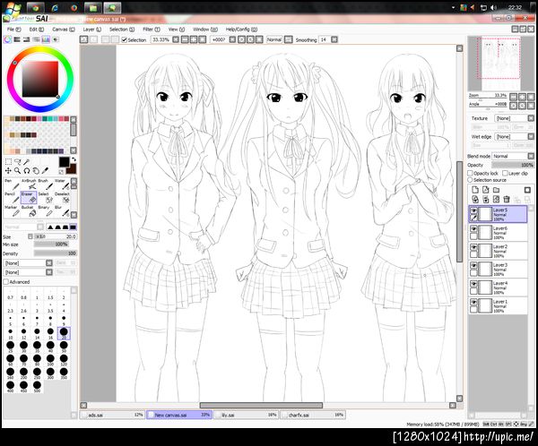Enable the Advanced brush settings checkbox
Image resolution: width=538 pixels, height=446 pixels.
6,282
